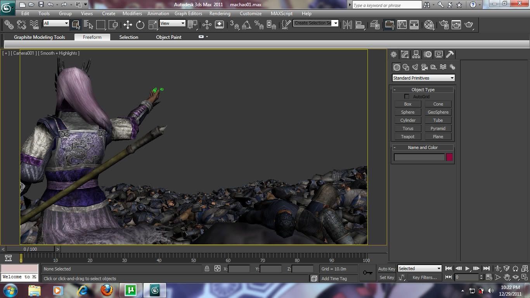The height and width of the screenshot is (298, 530).
Task: Click the Set Key button
Action: click(386, 277)
